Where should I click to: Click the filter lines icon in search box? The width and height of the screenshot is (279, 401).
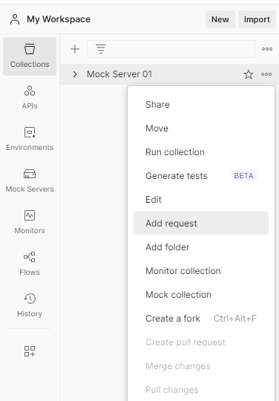coord(101,49)
